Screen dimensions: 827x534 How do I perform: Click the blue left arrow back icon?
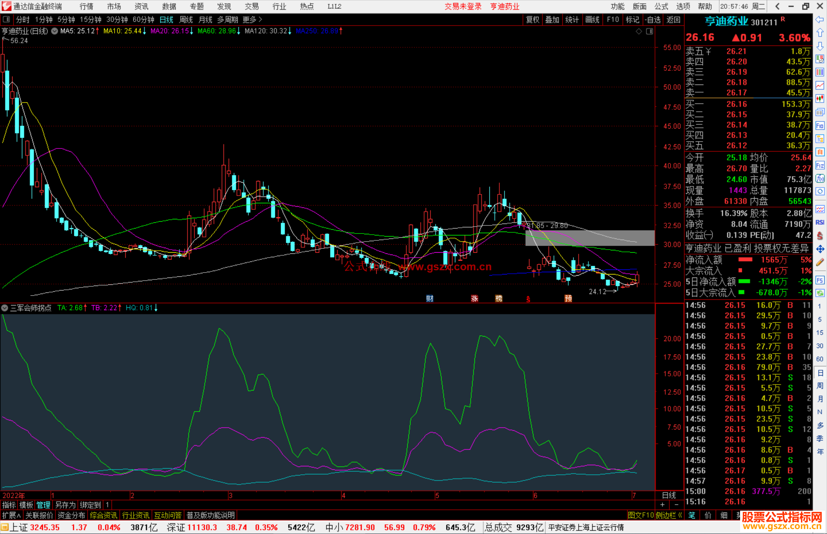click(x=820, y=20)
